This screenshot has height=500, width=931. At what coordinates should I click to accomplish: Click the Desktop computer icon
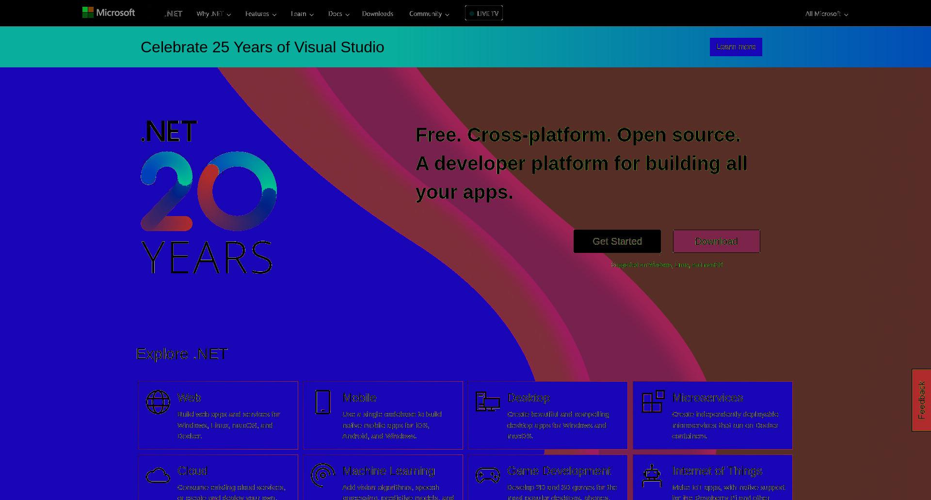pos(488,402)
